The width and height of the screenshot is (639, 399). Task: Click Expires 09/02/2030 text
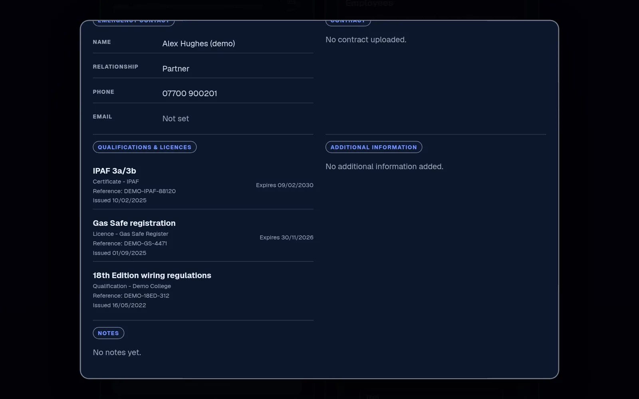(x=285, y=185)
